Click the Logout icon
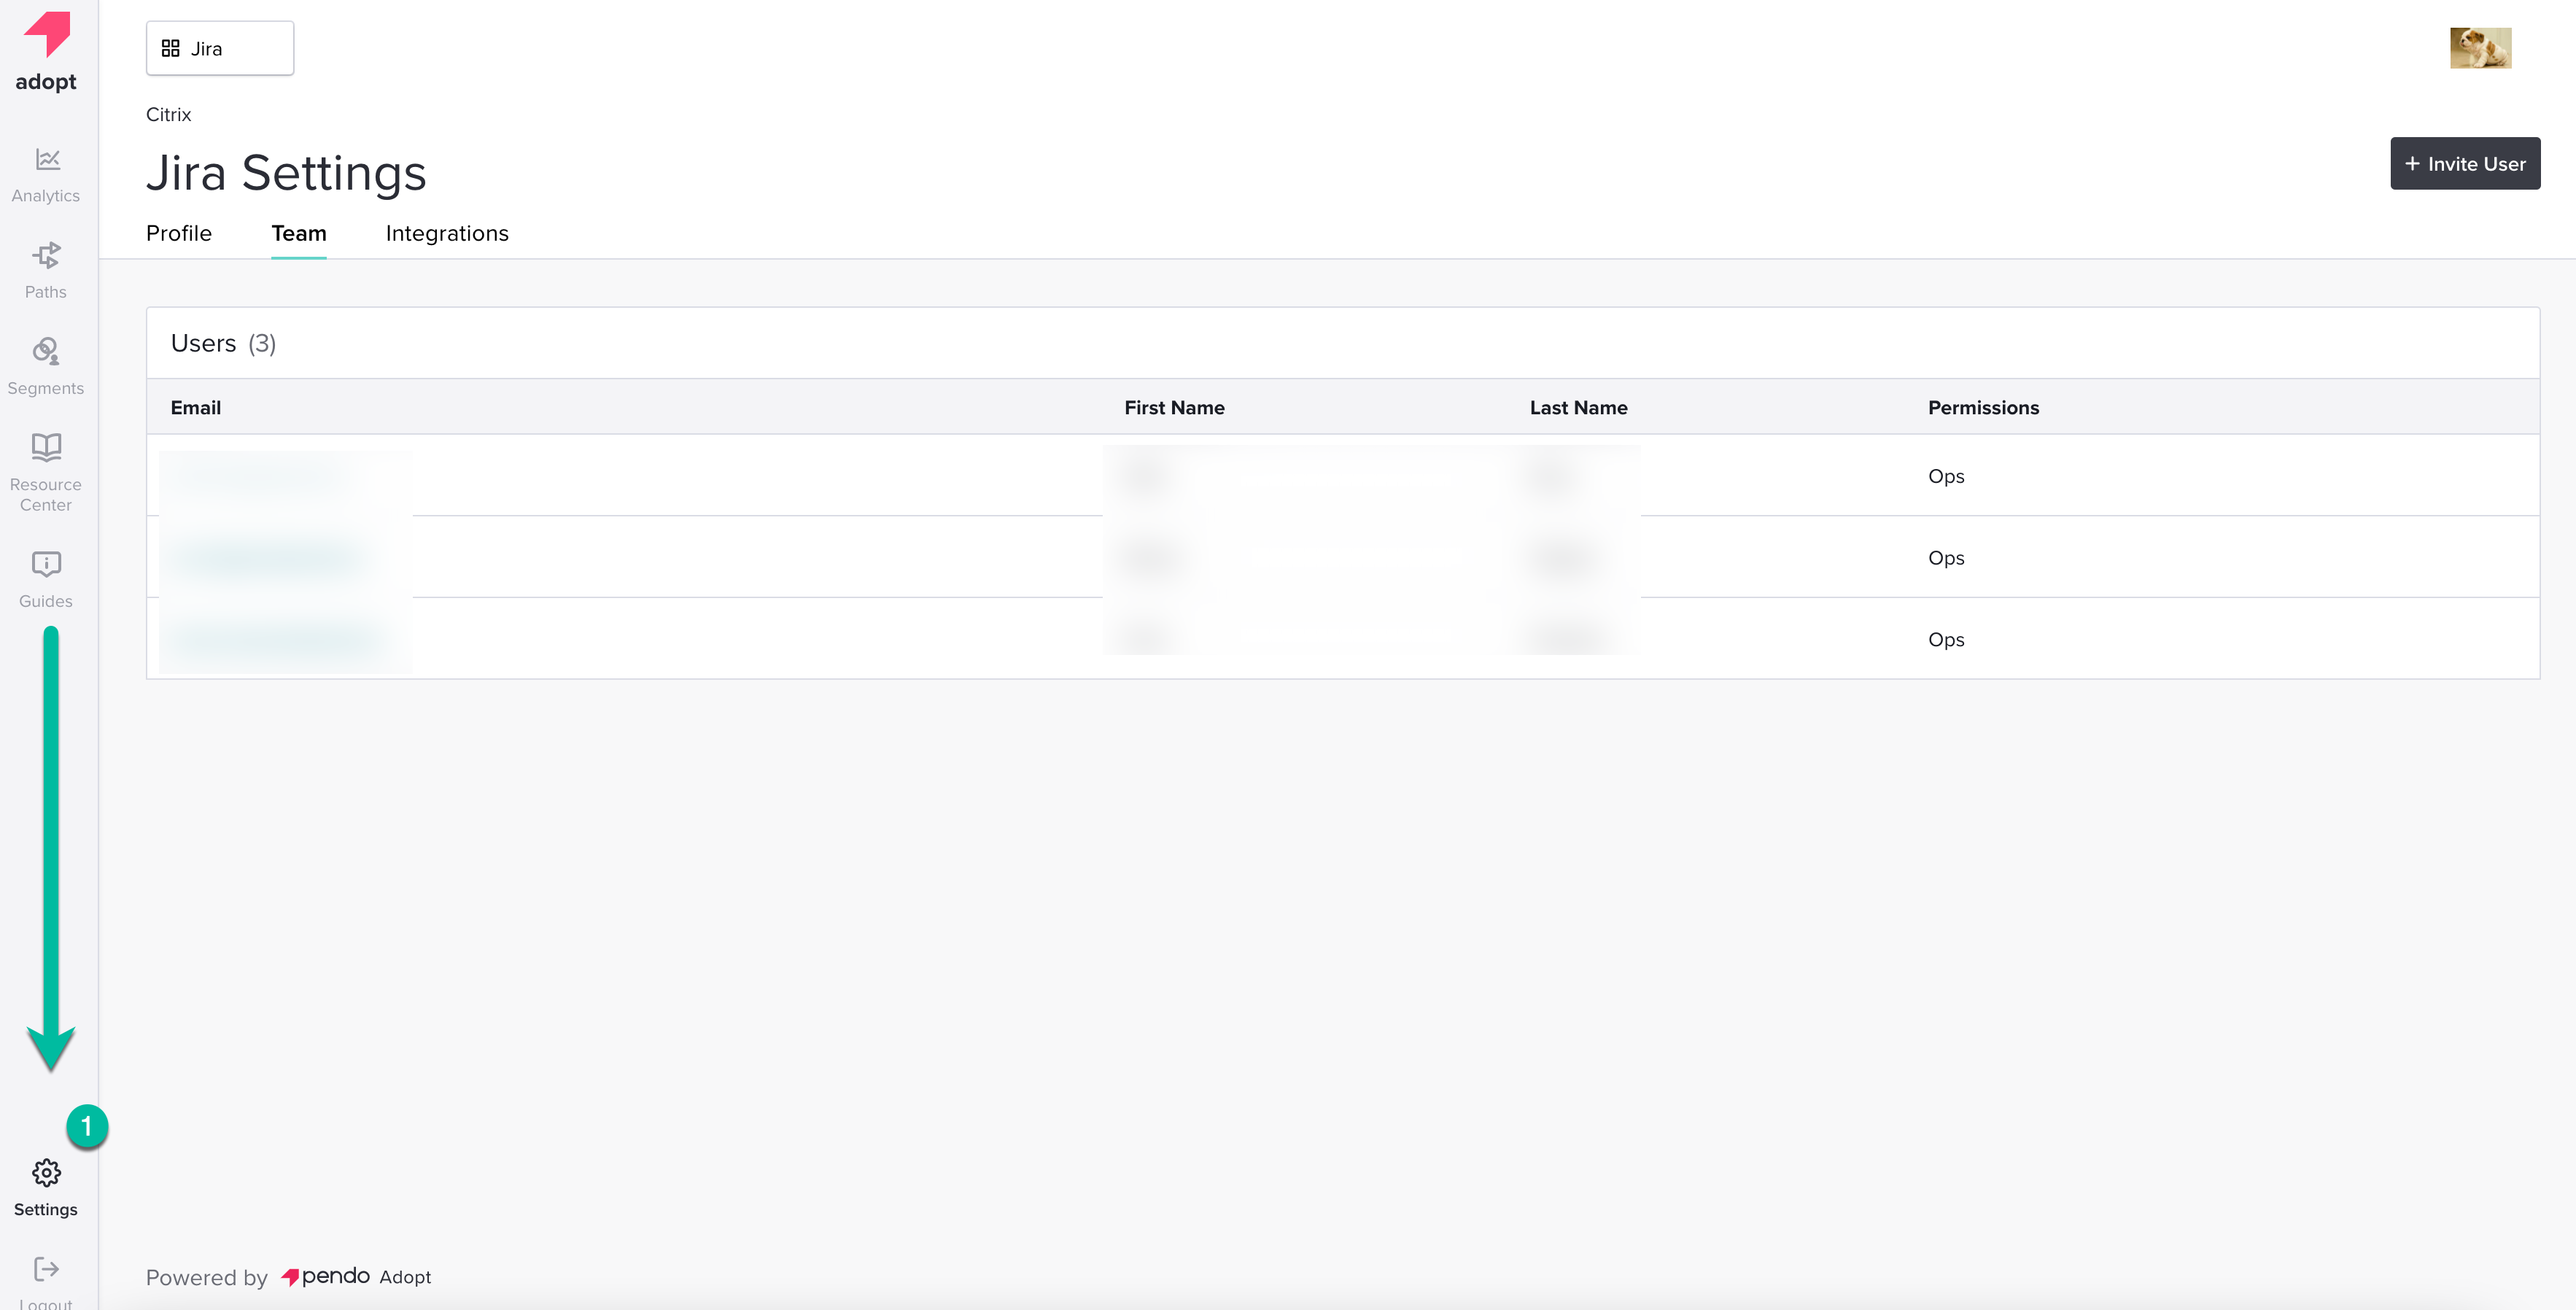This screenshot has width=2576, height=1310. click(46, 1269)
